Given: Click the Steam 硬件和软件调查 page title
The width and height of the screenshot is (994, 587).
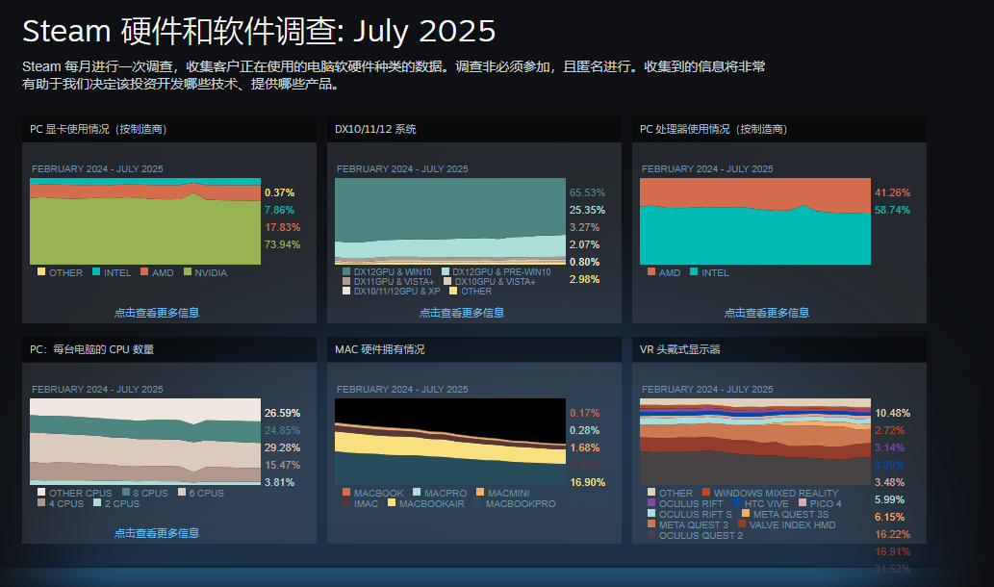Looking at the screenshot, I should (259, 31).
